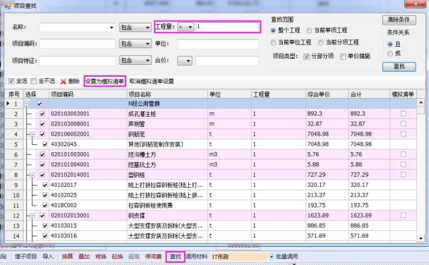Toggle the 全不选 checkbox
The image size is (429, 265).
33,81
